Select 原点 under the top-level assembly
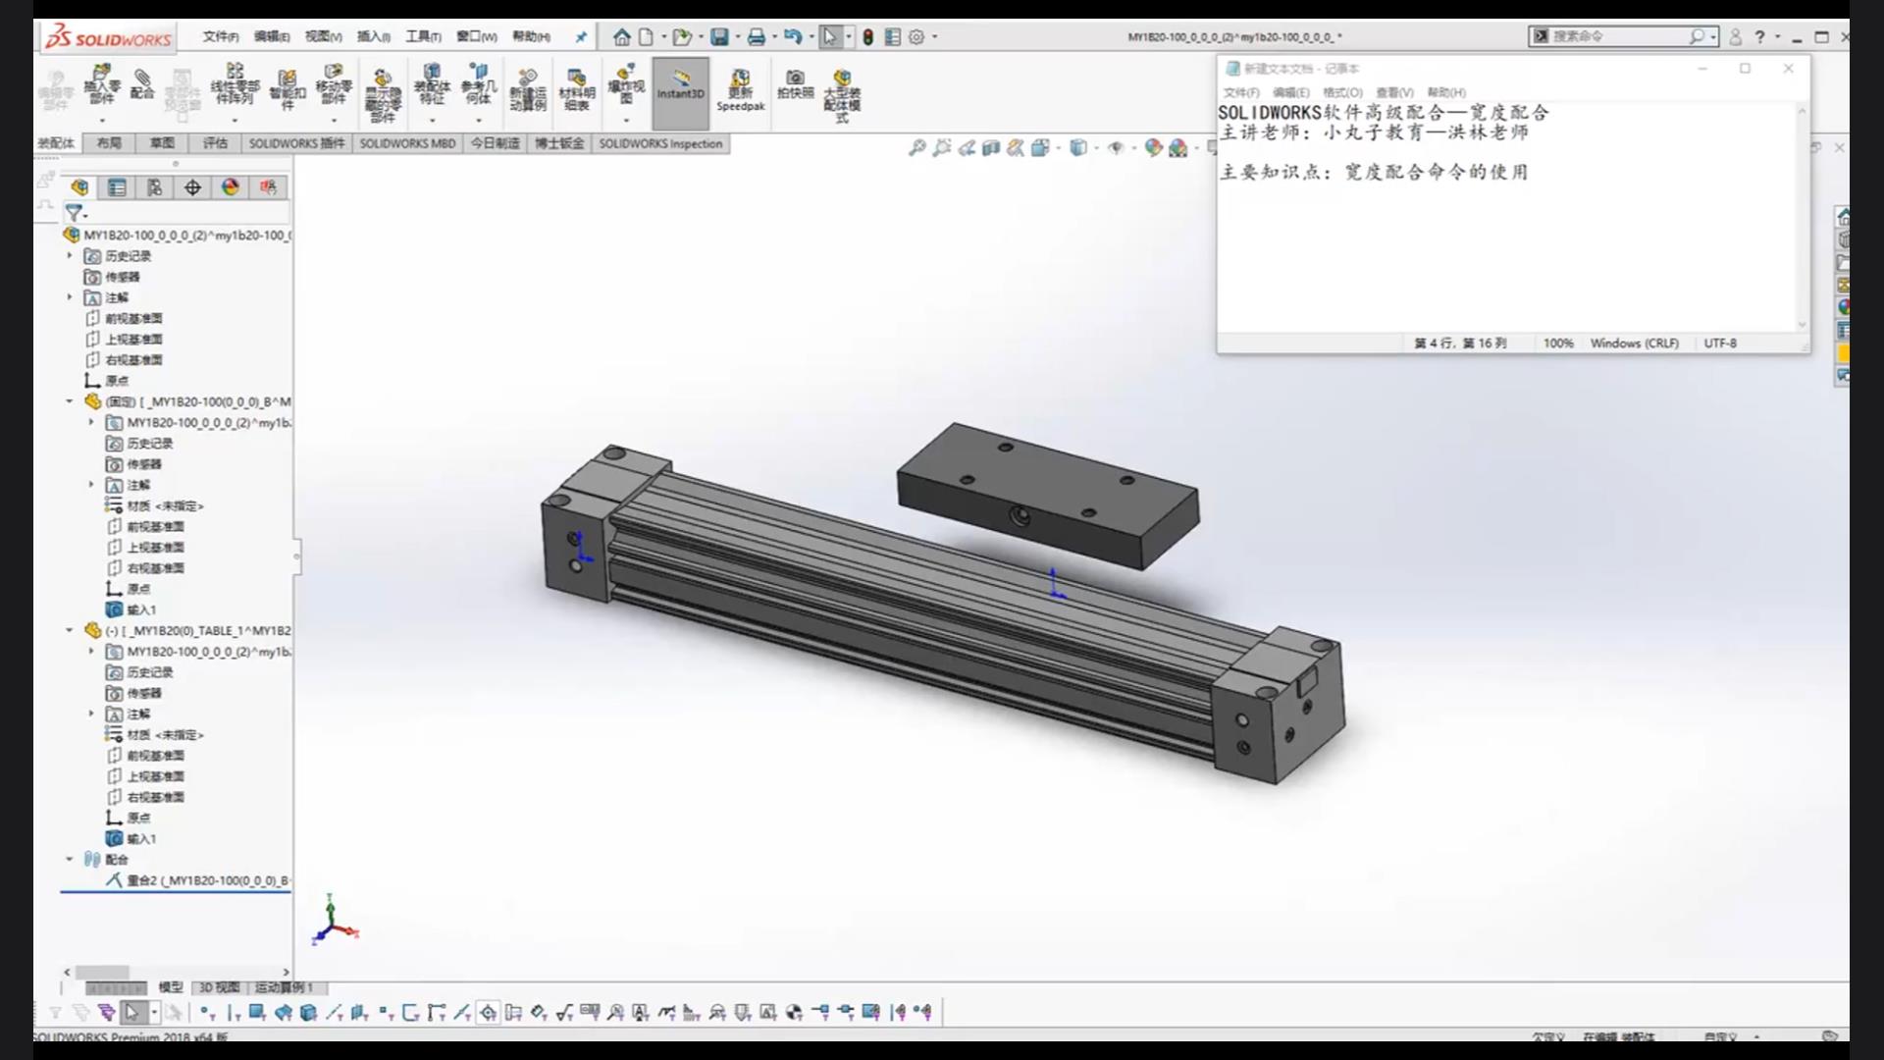Image resolution: width=1884 pixels, height=1060 pixels. point(107,380)
